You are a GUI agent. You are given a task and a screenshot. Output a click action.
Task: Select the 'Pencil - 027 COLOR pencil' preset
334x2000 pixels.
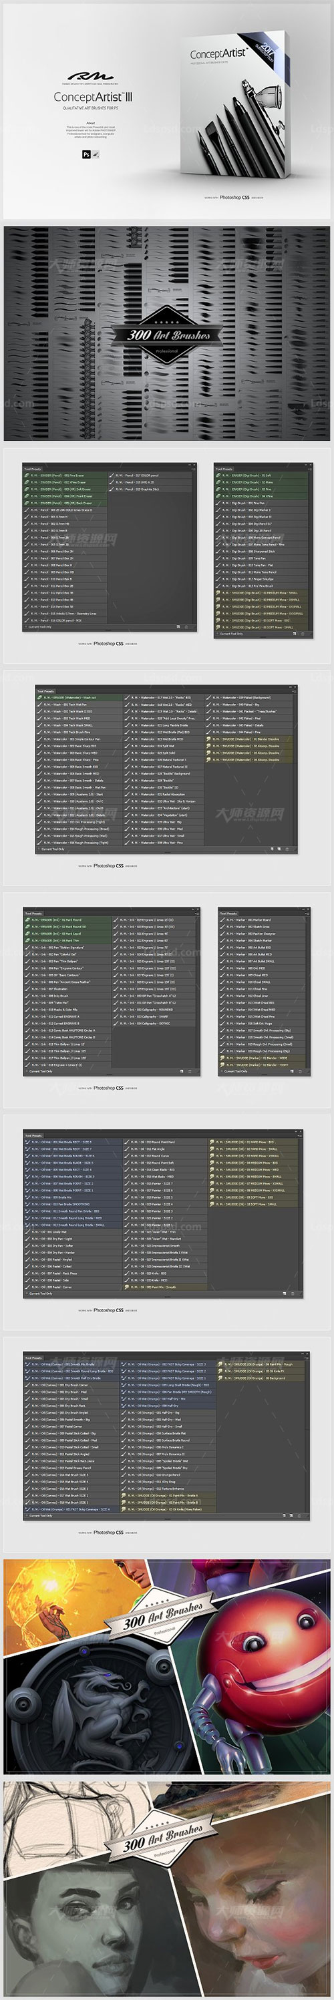click(148, 475)
